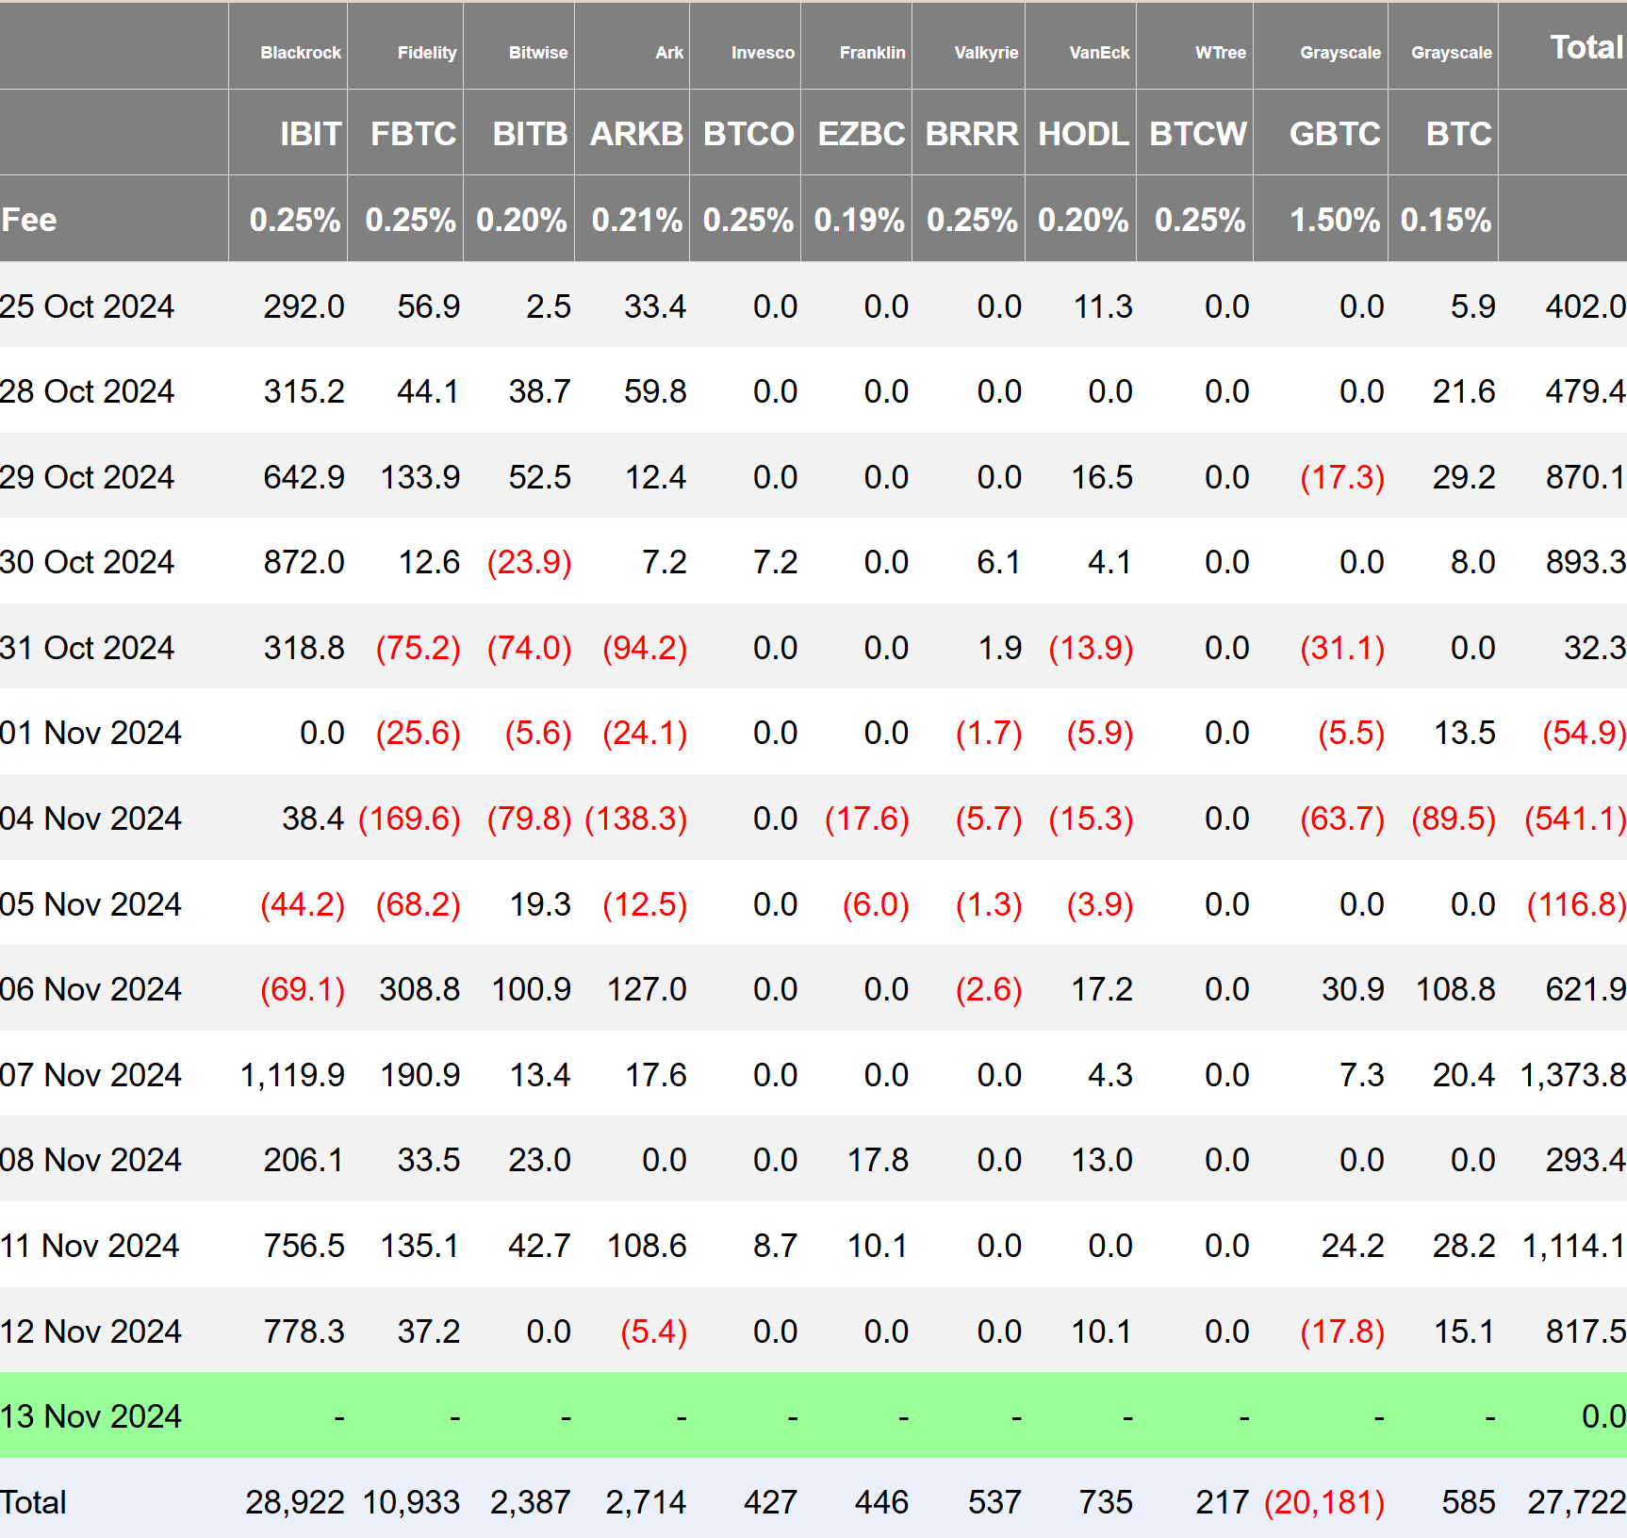The image size is (1627, 1538).
Task: Click the VanEck issuer label
Action: [x=1099, y=53]
